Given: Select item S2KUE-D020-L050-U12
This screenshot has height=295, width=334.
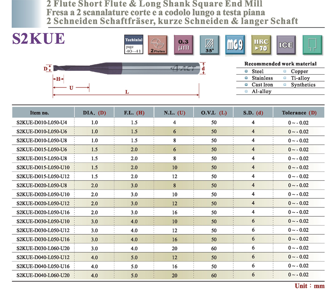Looking at the screenshot, I should point(43,203).
